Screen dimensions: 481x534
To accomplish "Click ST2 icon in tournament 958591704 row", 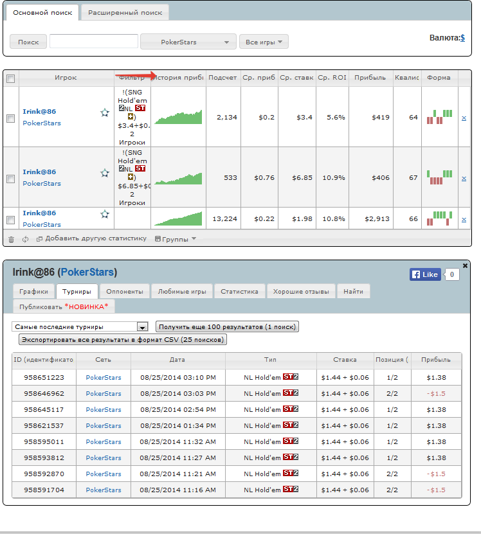I will (291, 489).
